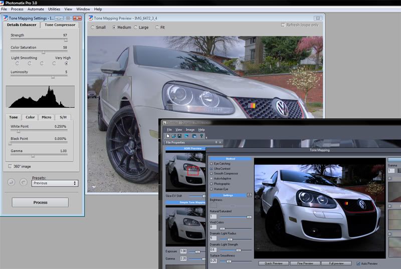
Task: Switch to the Color tab
Action: (30, 117)
